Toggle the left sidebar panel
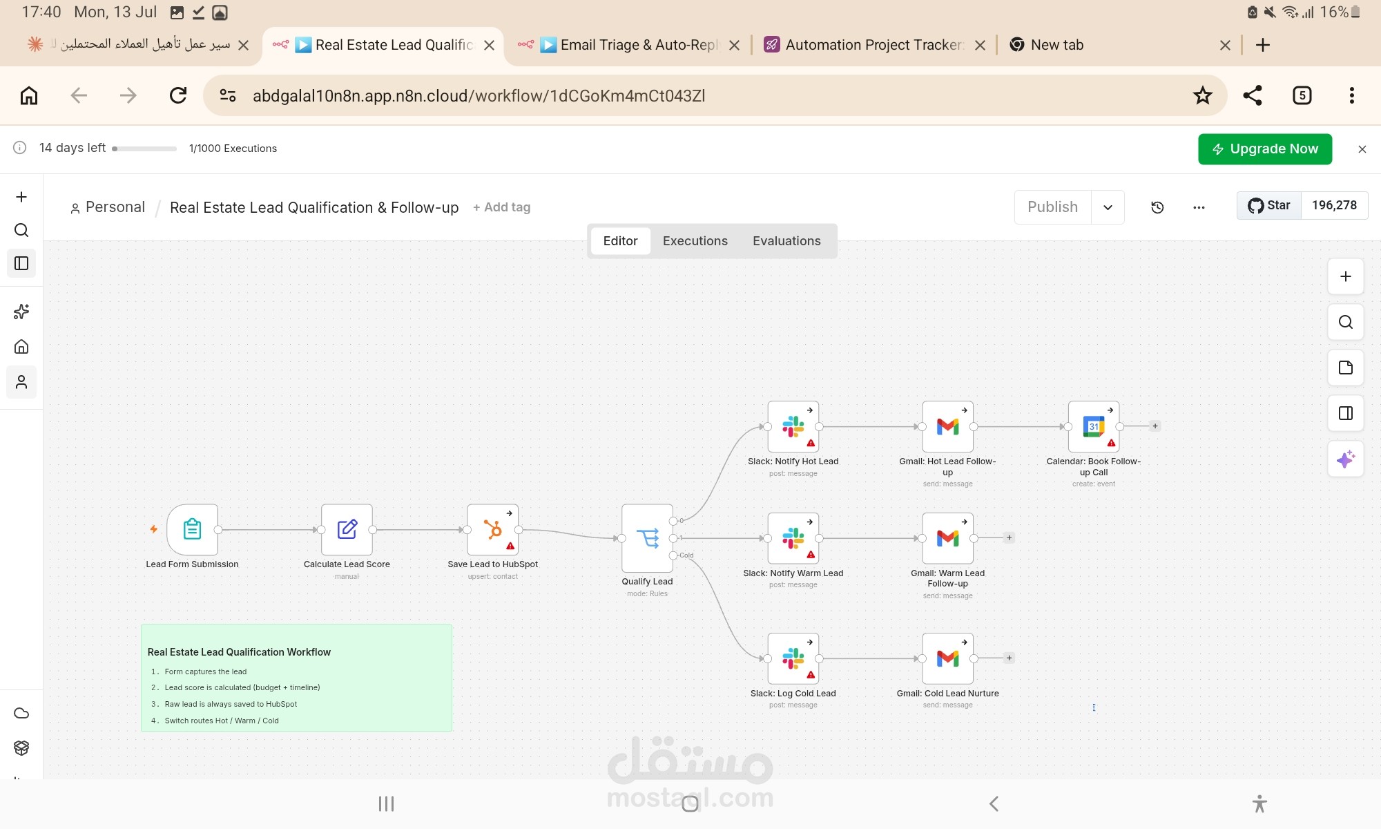The image size is (1381, 829). (21, 263)
